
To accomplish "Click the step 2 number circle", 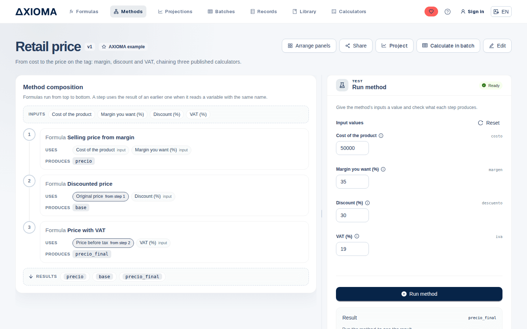I will 29,181.
